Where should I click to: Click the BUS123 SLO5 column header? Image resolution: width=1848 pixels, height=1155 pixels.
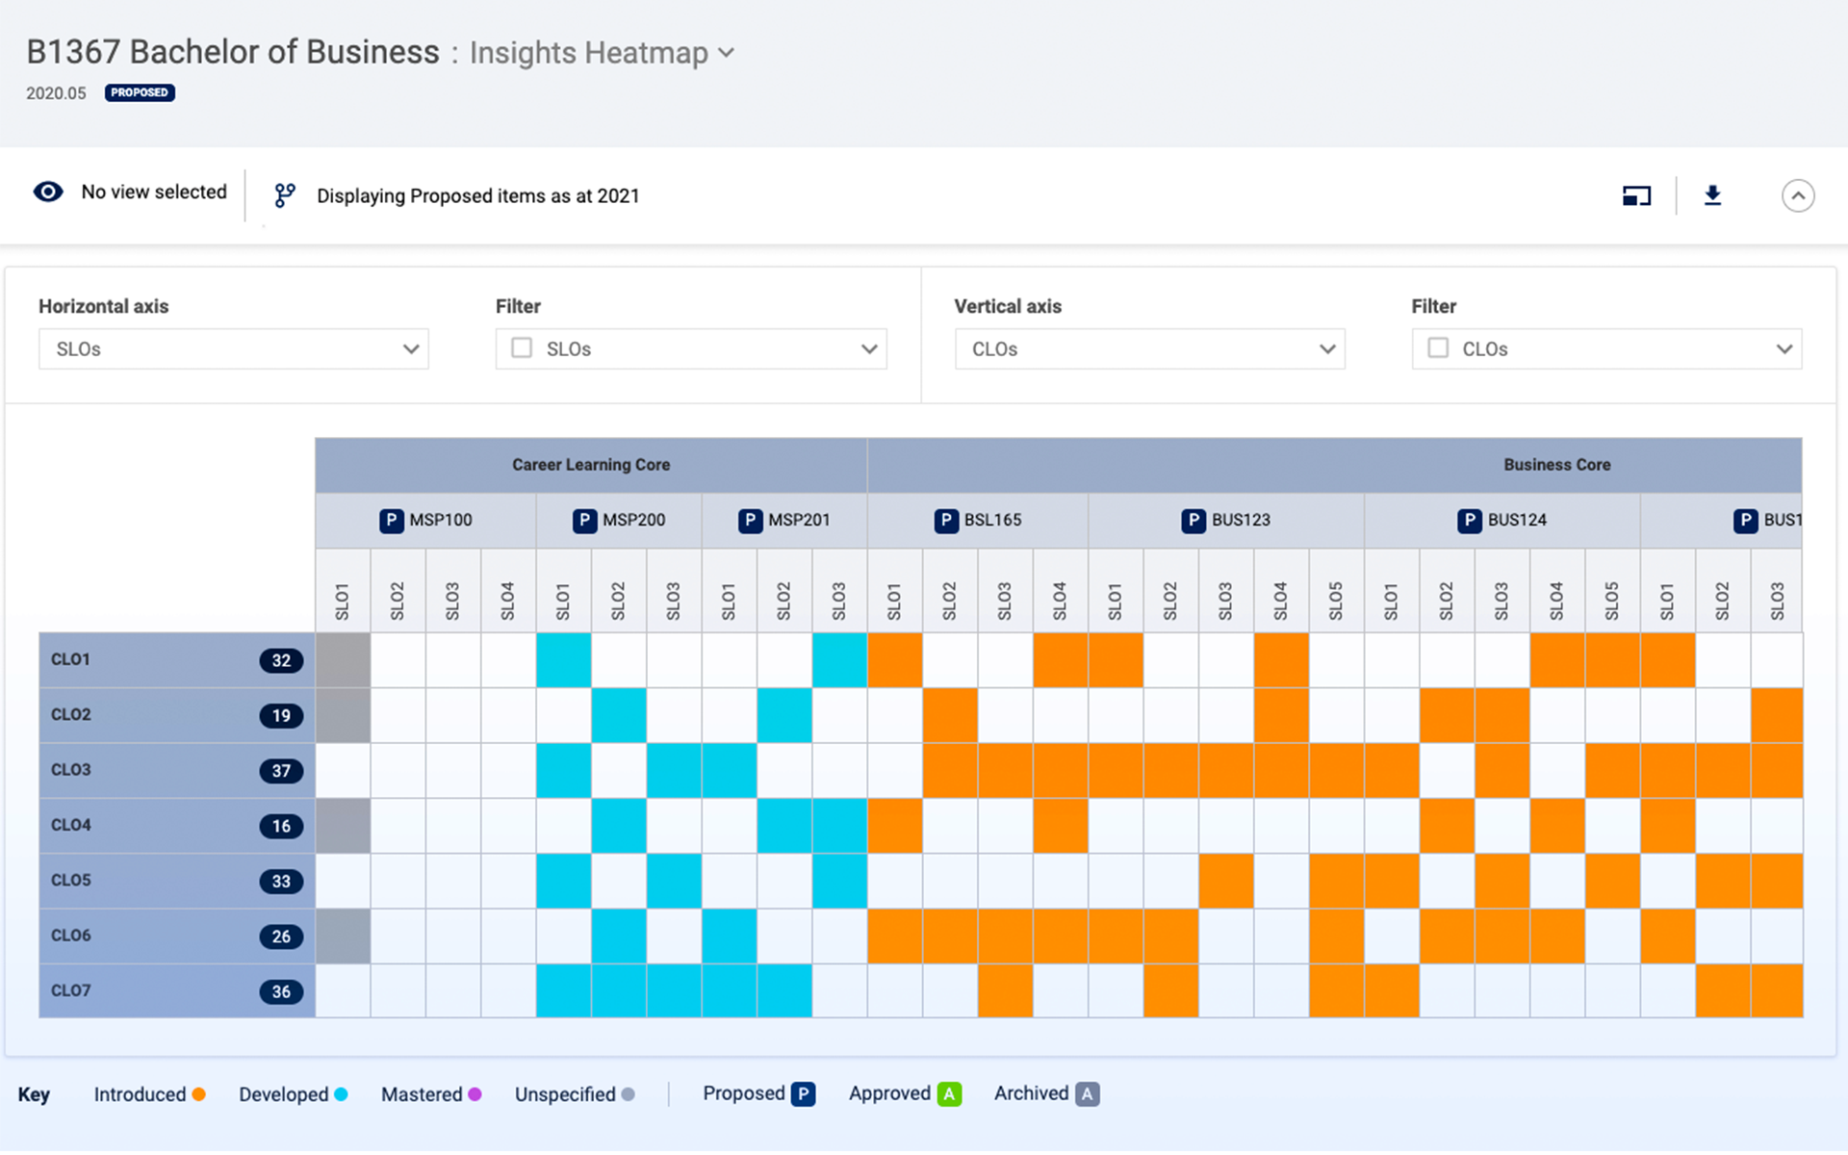click(x=1336, y=591)
